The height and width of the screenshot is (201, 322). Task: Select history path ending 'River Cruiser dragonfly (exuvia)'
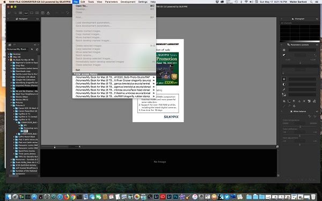click(114, 80)
